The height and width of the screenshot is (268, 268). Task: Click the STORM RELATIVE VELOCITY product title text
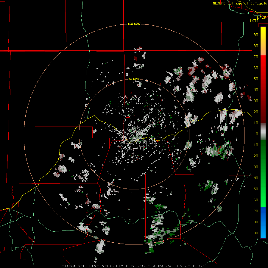92,266
